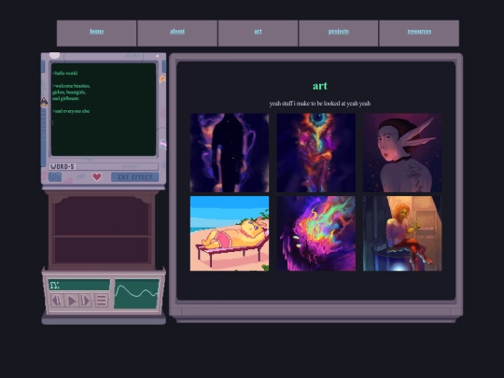The height and width of the screenshot is (378, 504).
Task: Click the '>hello world' terminal line
Action: click(65, 74)
